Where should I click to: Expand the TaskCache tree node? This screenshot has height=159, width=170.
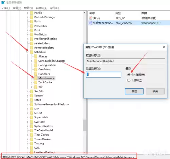click(x=31, y=82)
